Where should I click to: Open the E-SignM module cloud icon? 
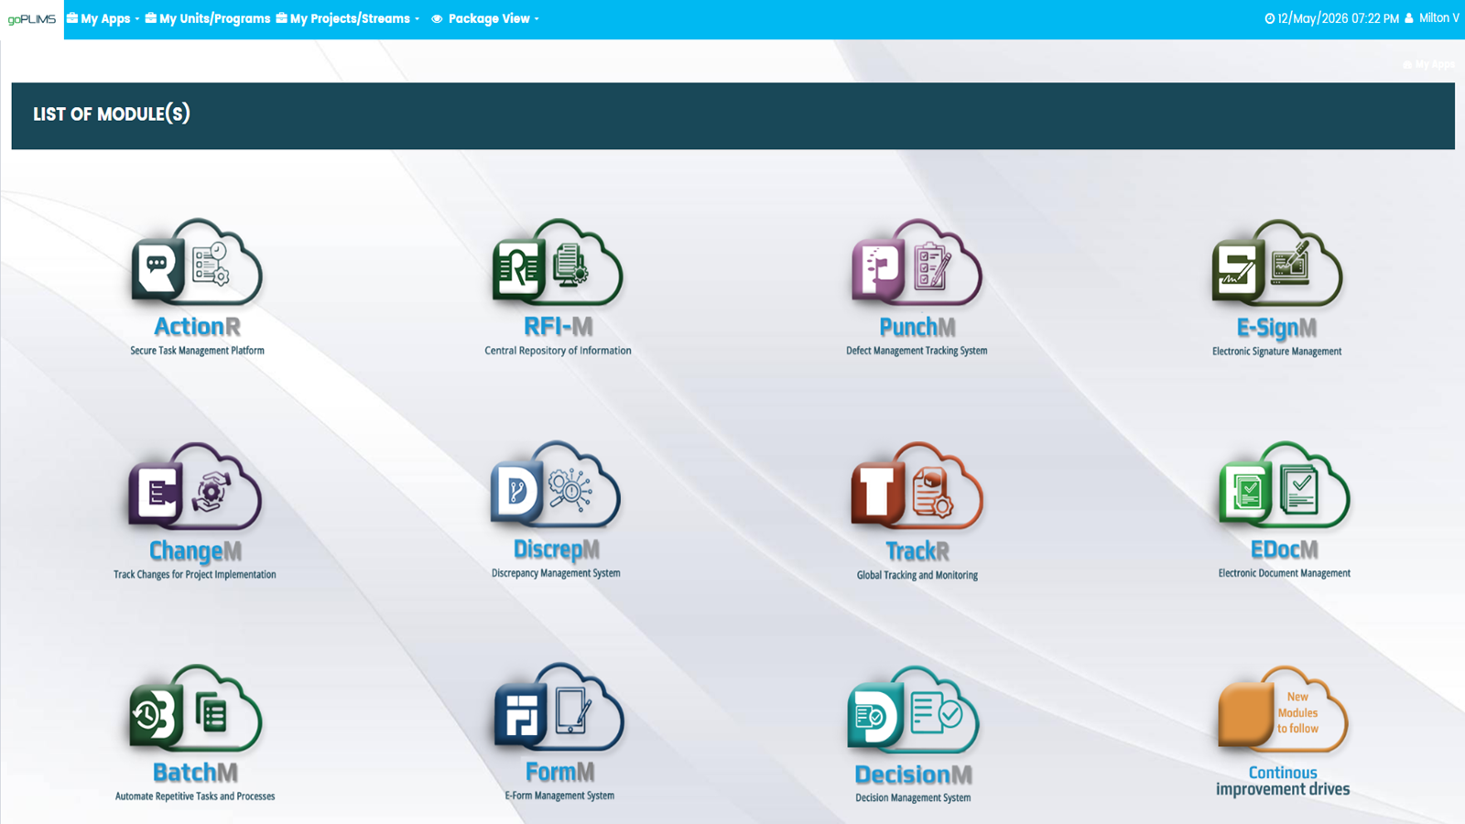1277,263
